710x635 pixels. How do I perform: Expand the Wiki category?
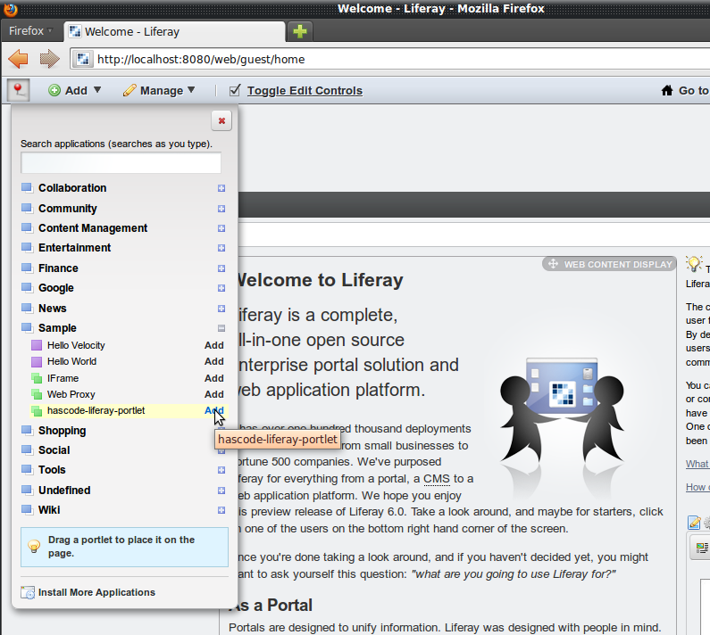coord(221,510)
